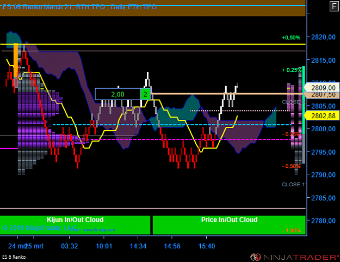
Task: Click the + 0.25% level label
Action: coord(292,70)
